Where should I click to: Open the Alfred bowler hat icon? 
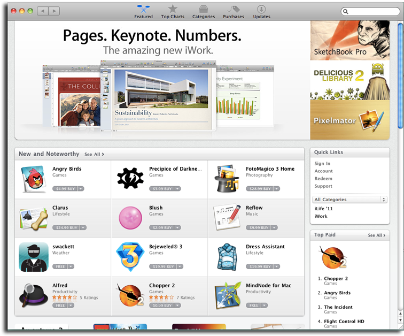[x=34, y=295]
